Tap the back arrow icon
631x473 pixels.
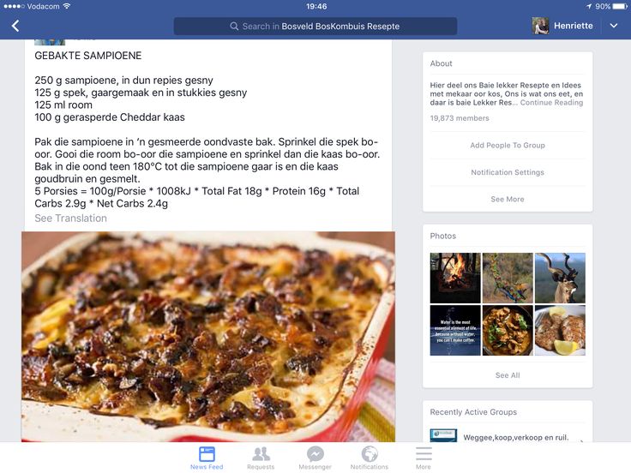point(15,27)
